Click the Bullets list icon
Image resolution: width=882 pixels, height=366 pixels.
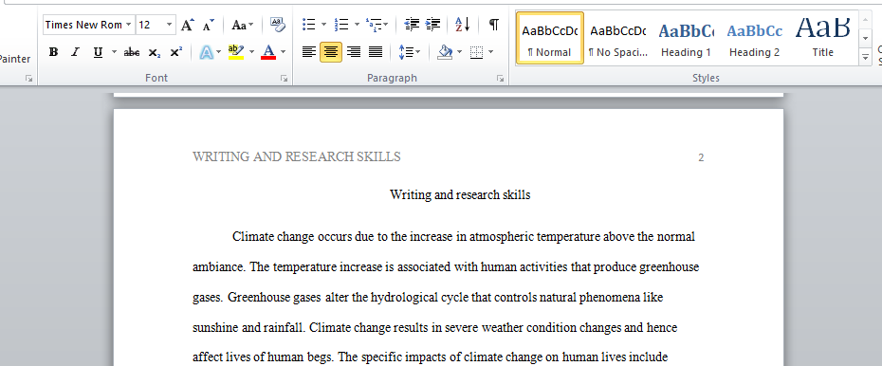308,24
